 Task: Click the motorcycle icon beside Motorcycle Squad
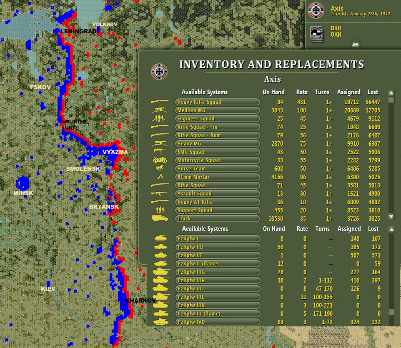[x=160, y=160]
